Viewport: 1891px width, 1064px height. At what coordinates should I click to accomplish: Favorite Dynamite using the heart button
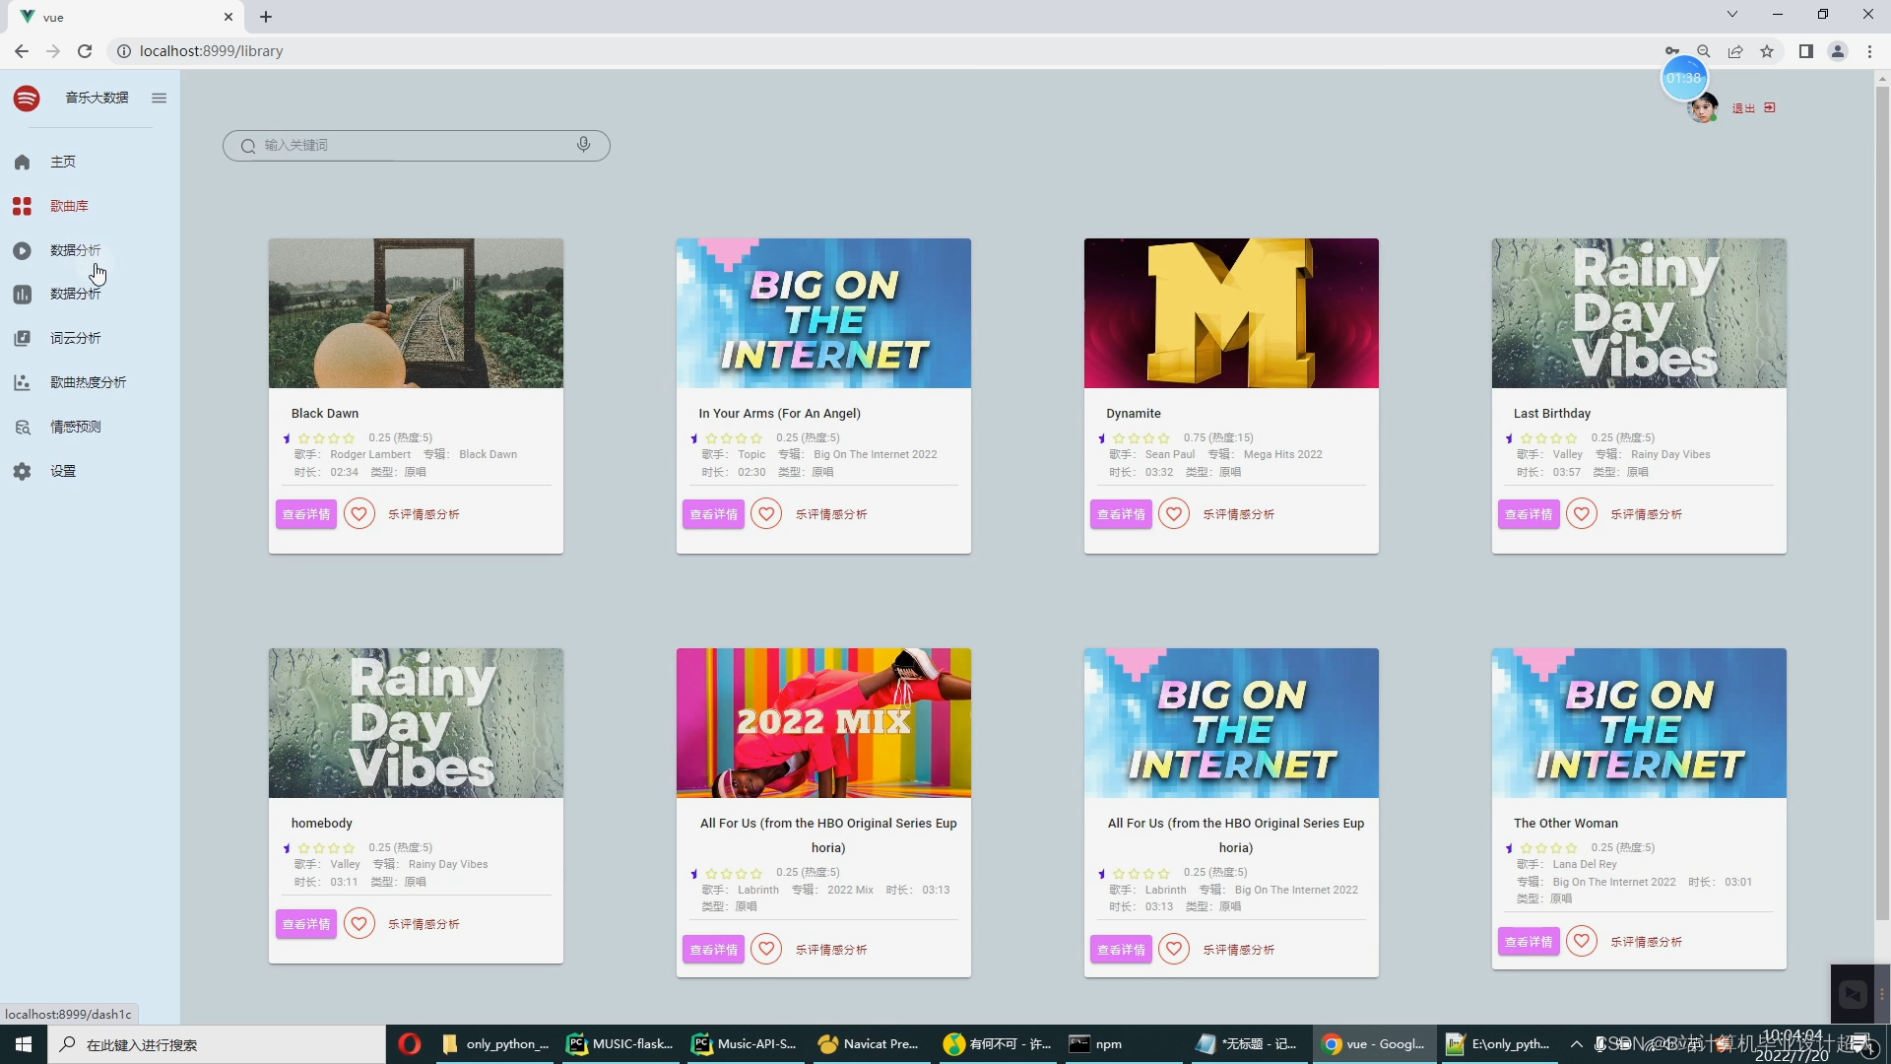coord(1174,514)
